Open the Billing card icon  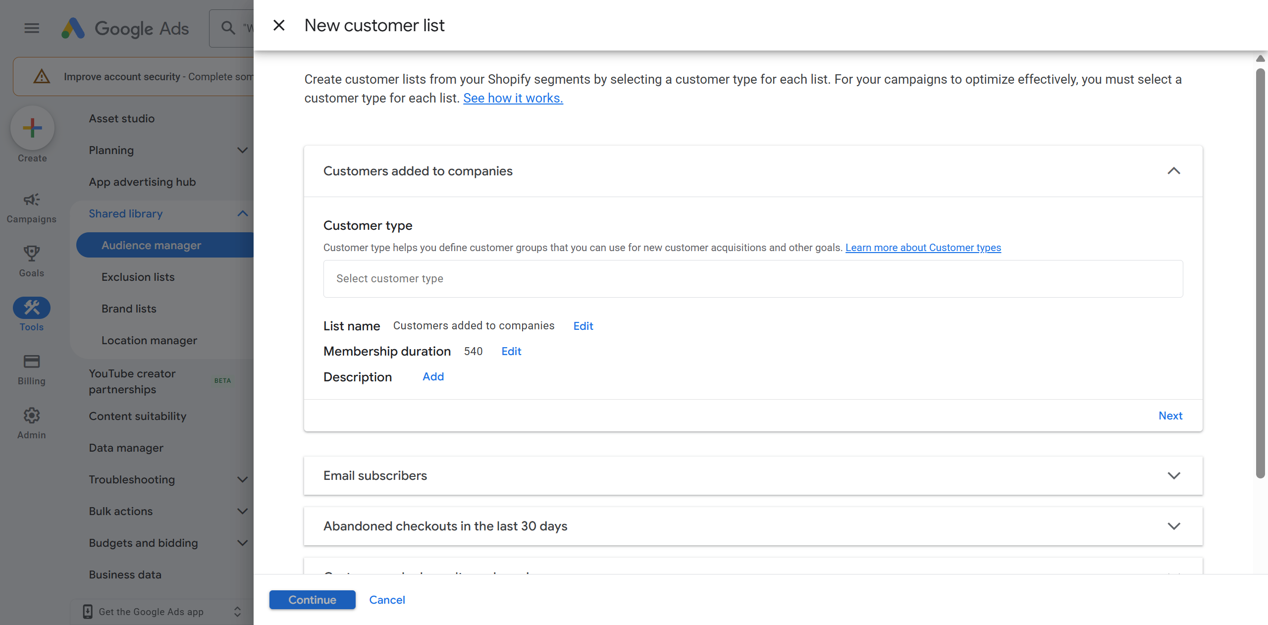[x=32, y=362]
